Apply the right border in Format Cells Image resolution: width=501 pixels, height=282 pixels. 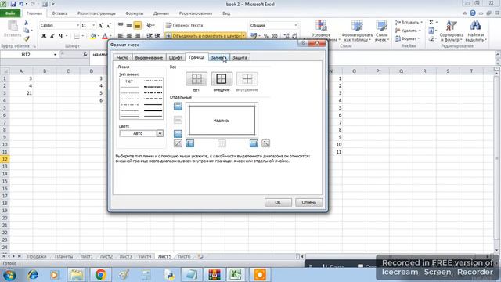coord(254,143)
